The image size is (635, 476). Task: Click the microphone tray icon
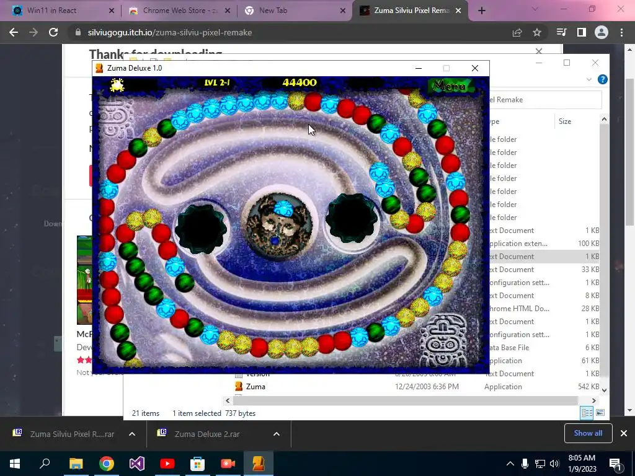525,464
